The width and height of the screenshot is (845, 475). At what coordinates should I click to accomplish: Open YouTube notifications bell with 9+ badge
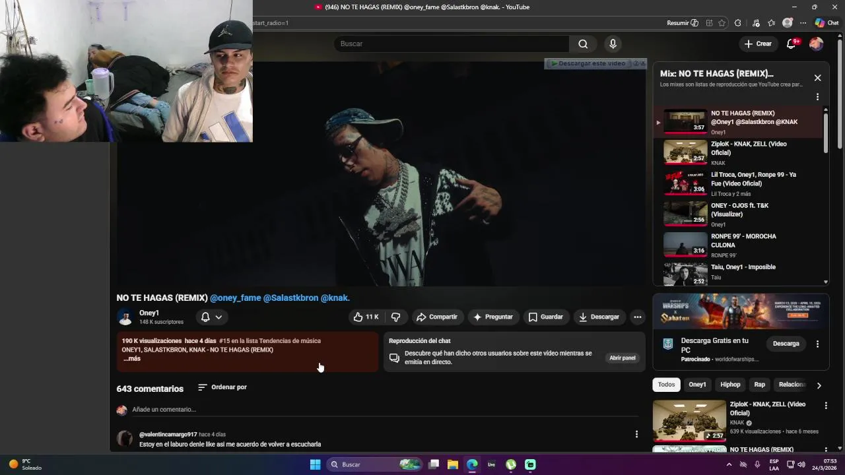[x=792, y=44]
